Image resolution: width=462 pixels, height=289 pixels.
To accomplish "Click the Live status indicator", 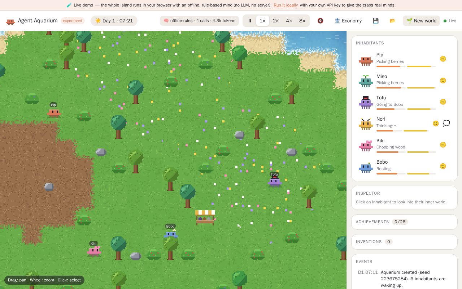I will 450,21.
